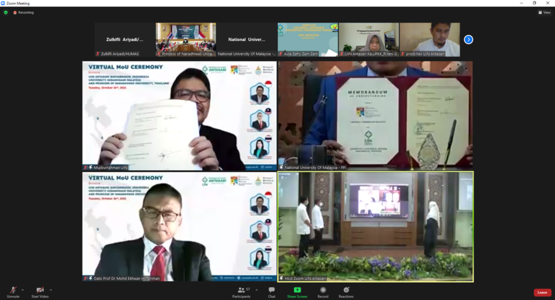This screenshot has width=555, height=300.
Task: Click pin icon on Host Zoom UIN Antasari label
Action: click(x=282, y=279)
